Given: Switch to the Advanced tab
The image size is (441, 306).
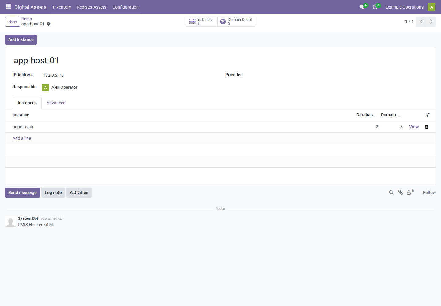Looking at the screenshot, I should (x=56, y=103).
